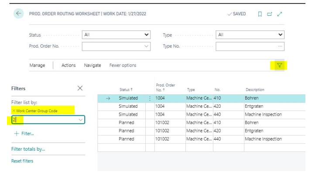
Task: Click the SAVED status indicator
Action: point(236,14)
